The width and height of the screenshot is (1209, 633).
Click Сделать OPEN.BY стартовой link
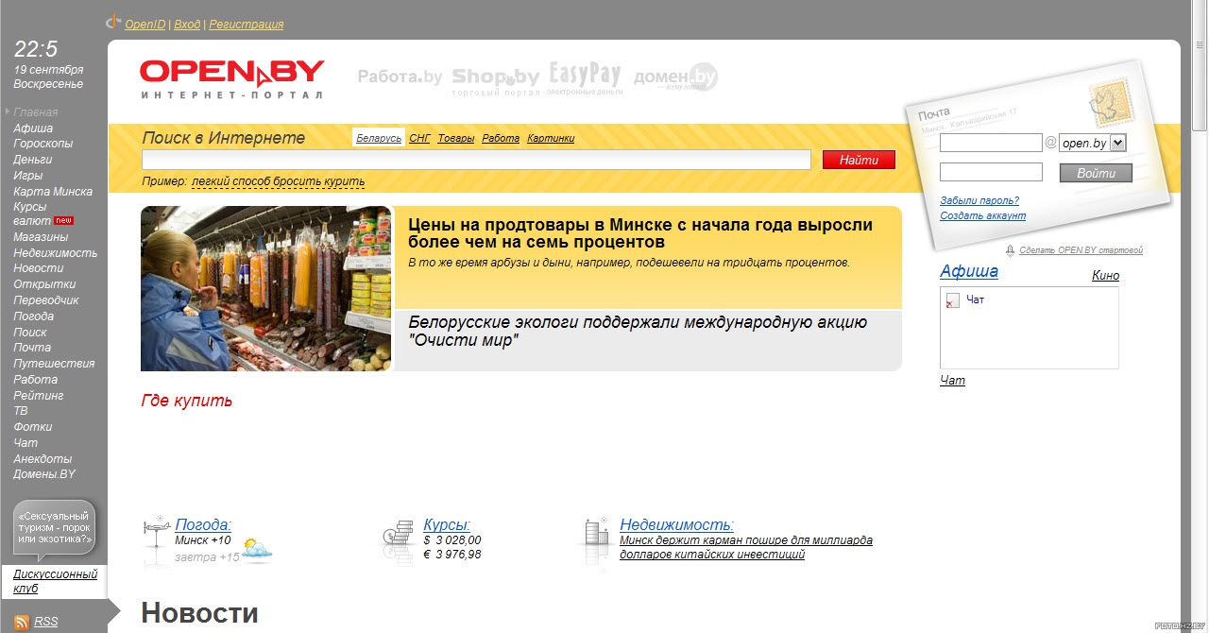pyautogui.click(x=1081, y=250)
